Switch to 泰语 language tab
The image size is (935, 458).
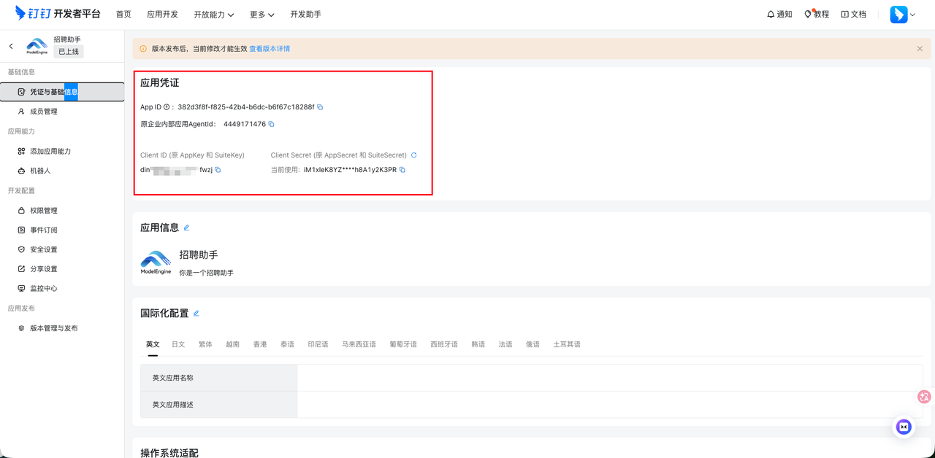[x=287, y=344]
